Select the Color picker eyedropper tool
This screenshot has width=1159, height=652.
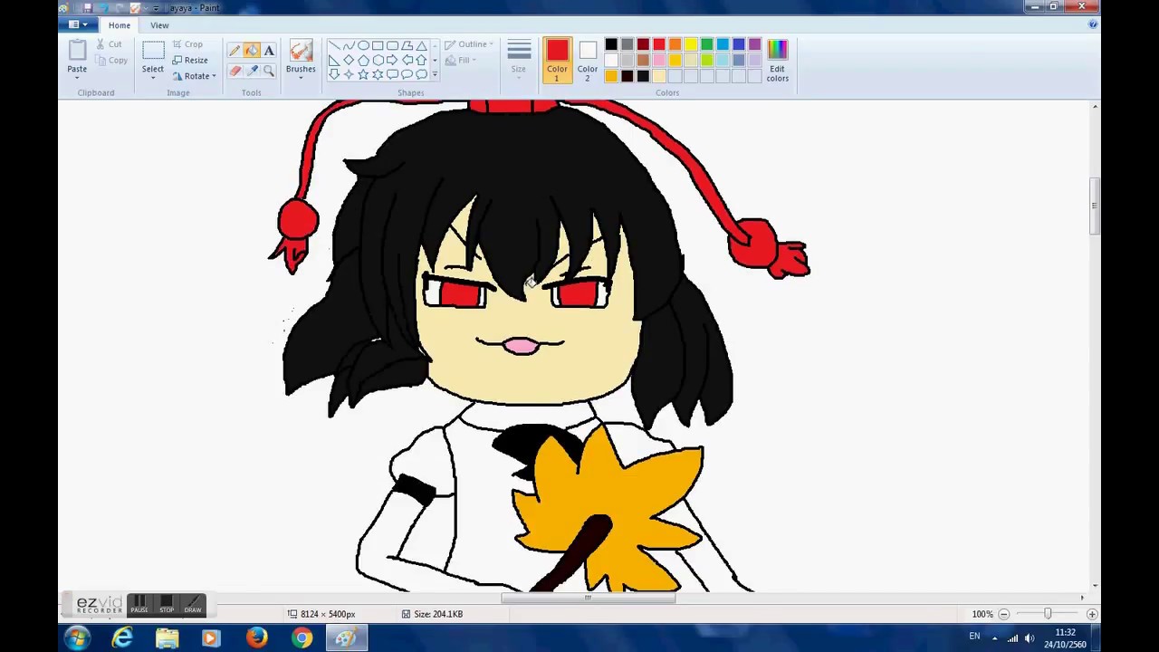pyautogui.click(x=252, y=71)
